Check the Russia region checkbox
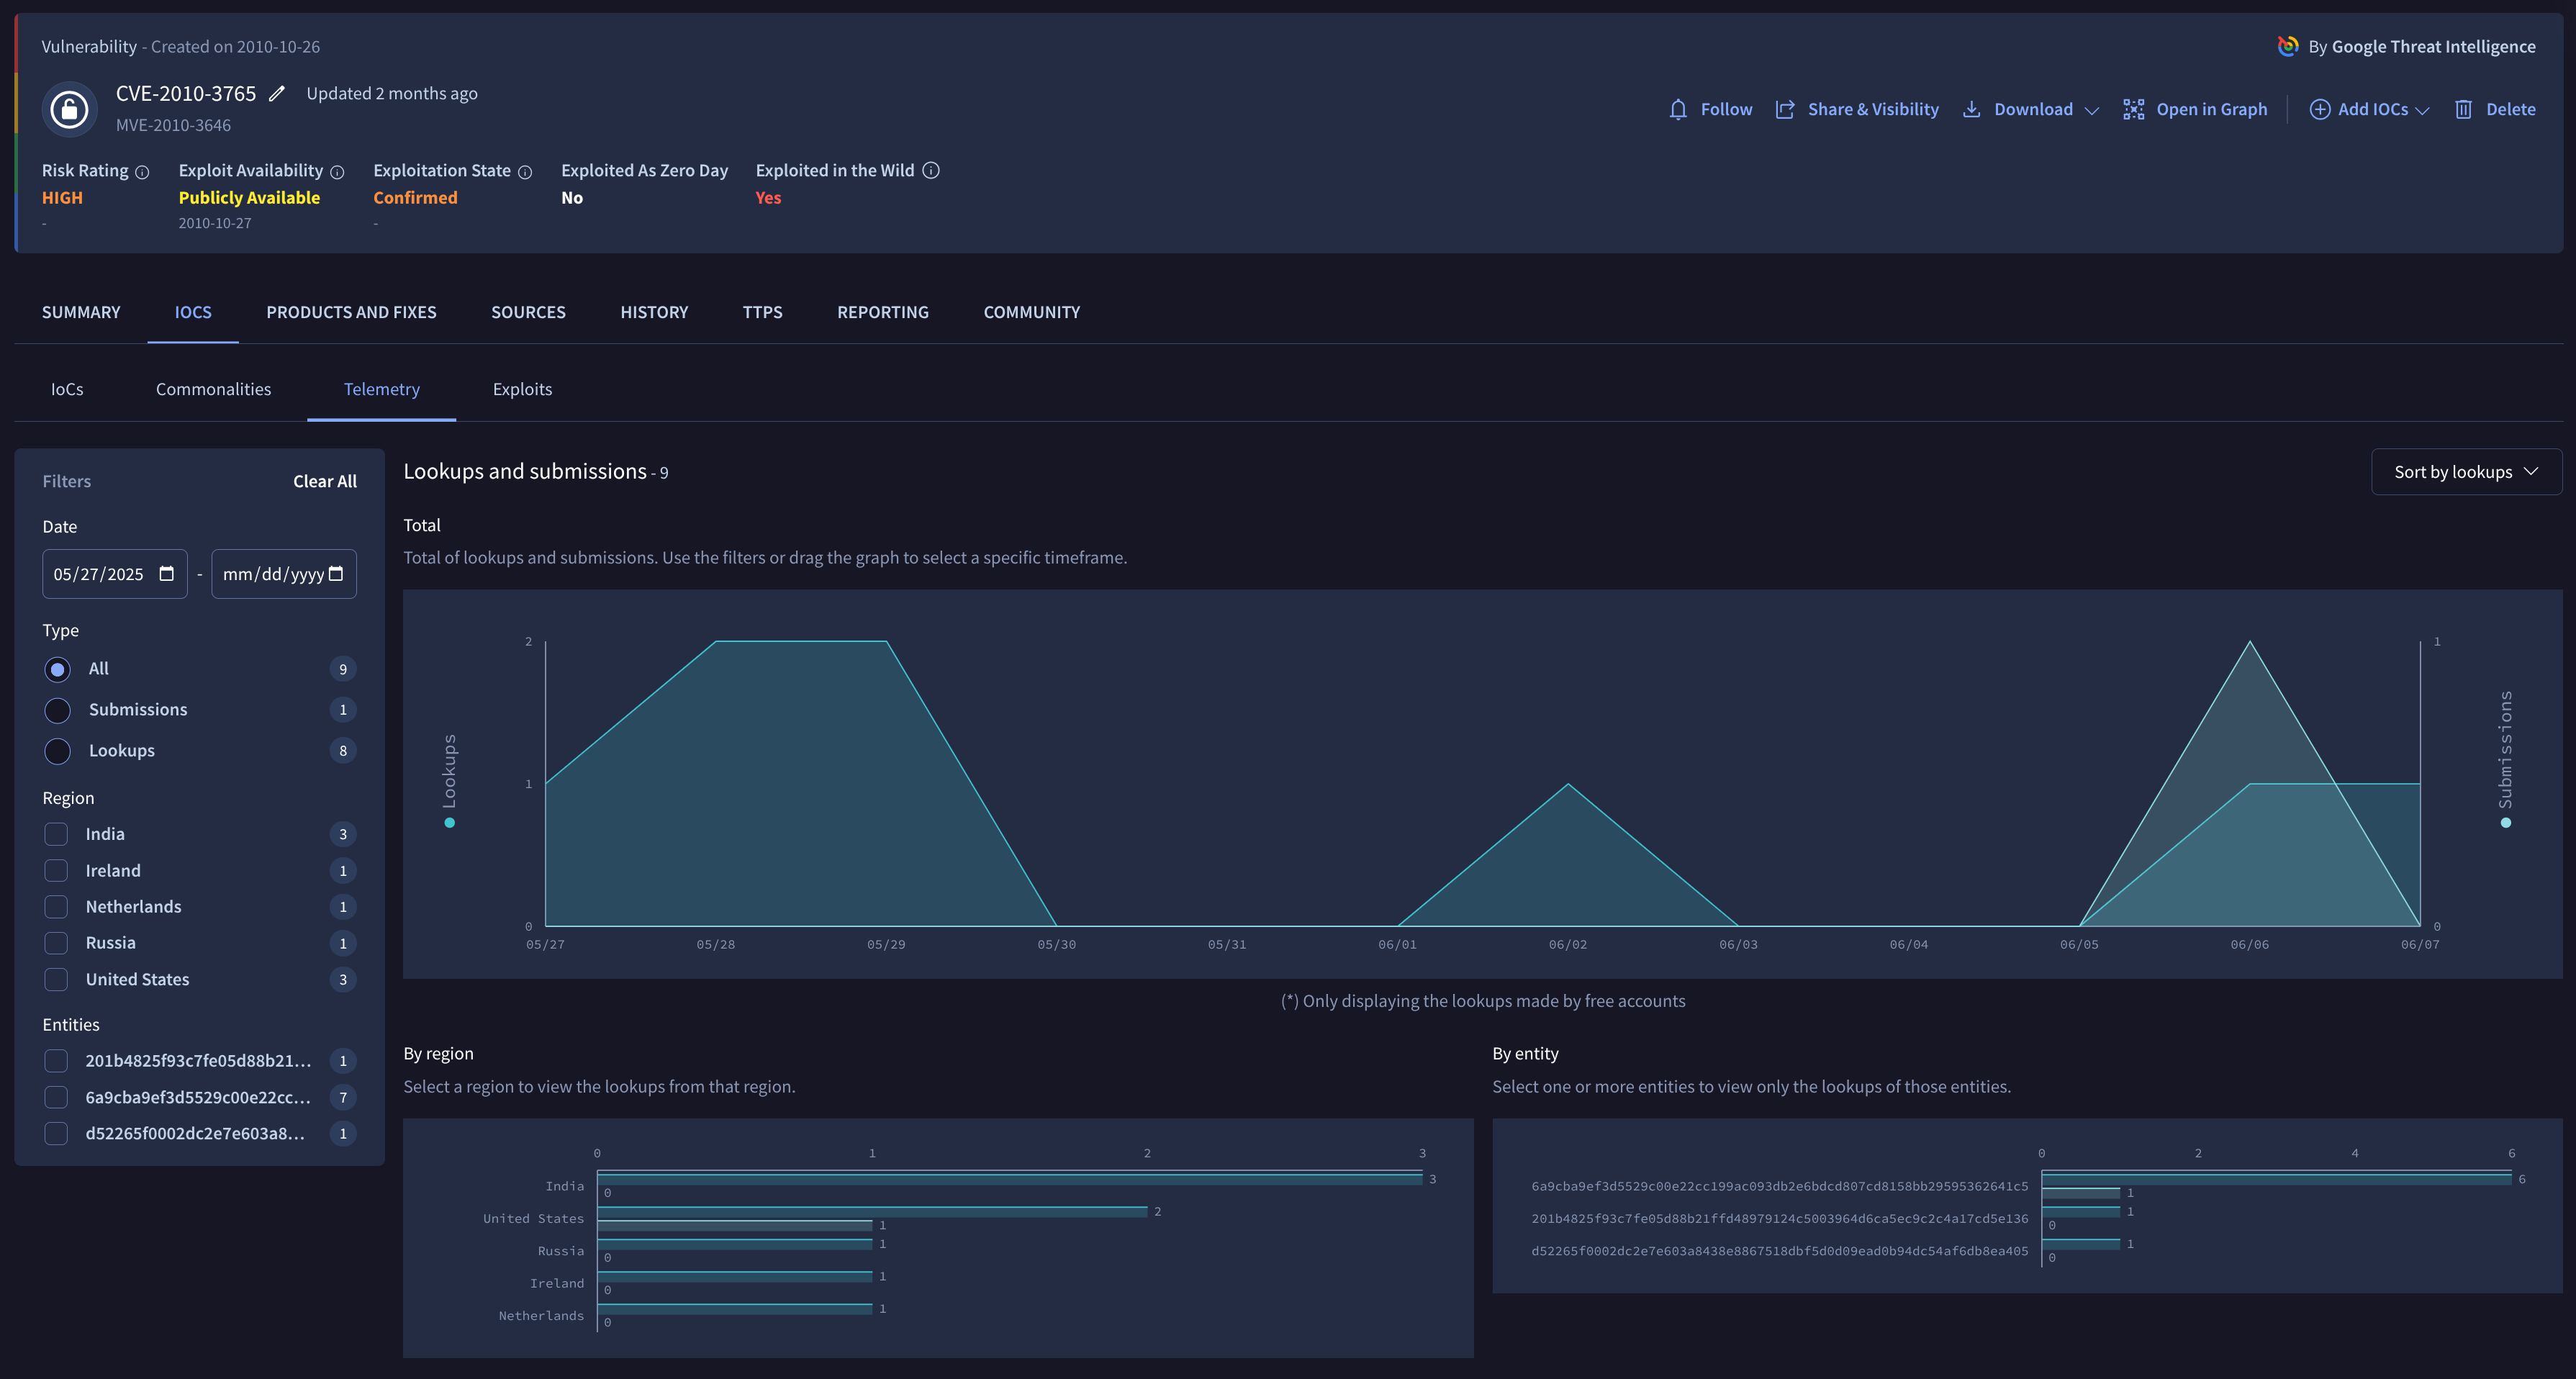 coord(56,943)
